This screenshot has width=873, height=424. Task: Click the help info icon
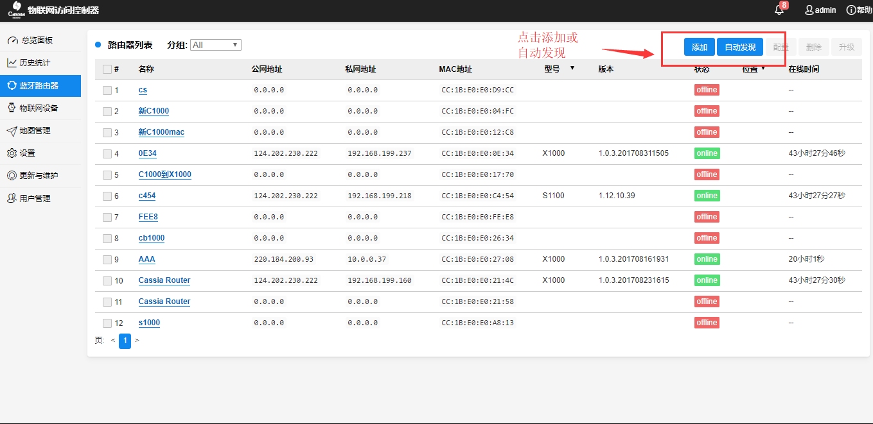(x=851, y=10)
